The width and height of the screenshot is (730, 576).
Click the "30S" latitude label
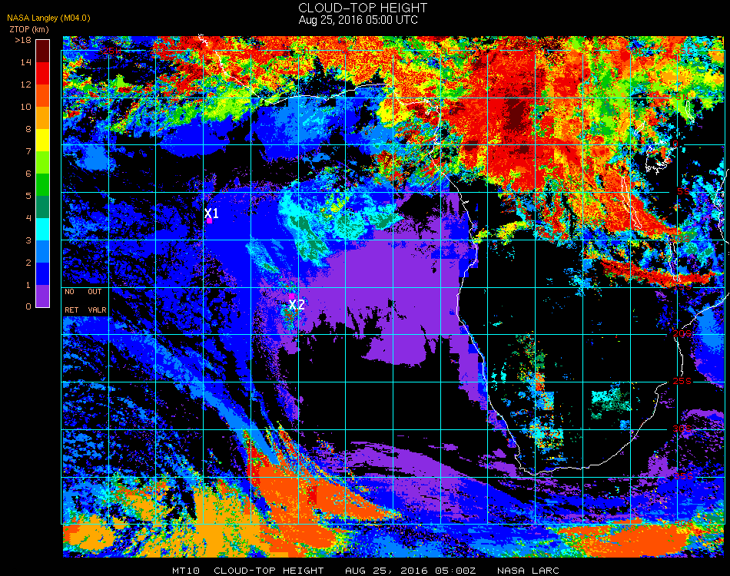point(682,429)
